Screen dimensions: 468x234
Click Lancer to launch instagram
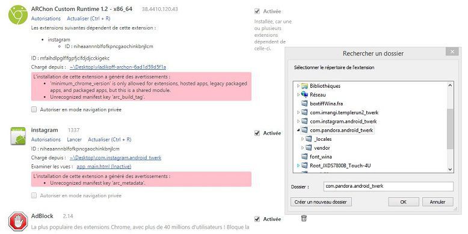coord(75,140)
